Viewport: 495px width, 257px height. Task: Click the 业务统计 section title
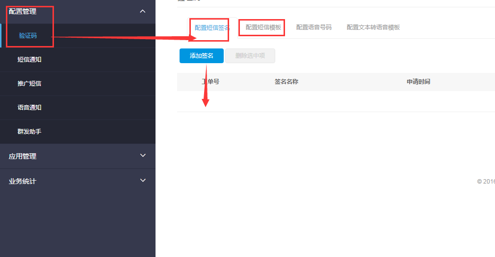[23, 181]
